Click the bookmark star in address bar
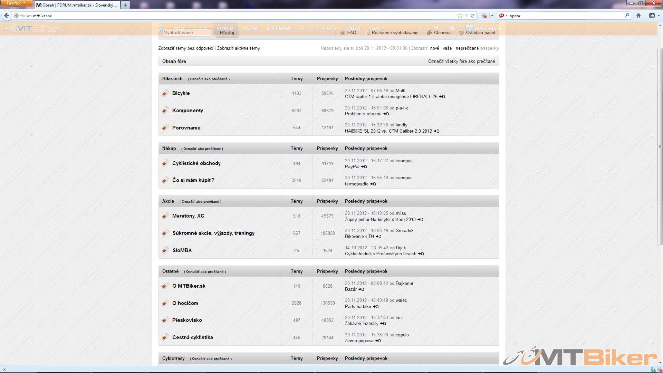The height and width of the screenshot is (373, 663). click(460, 16)
